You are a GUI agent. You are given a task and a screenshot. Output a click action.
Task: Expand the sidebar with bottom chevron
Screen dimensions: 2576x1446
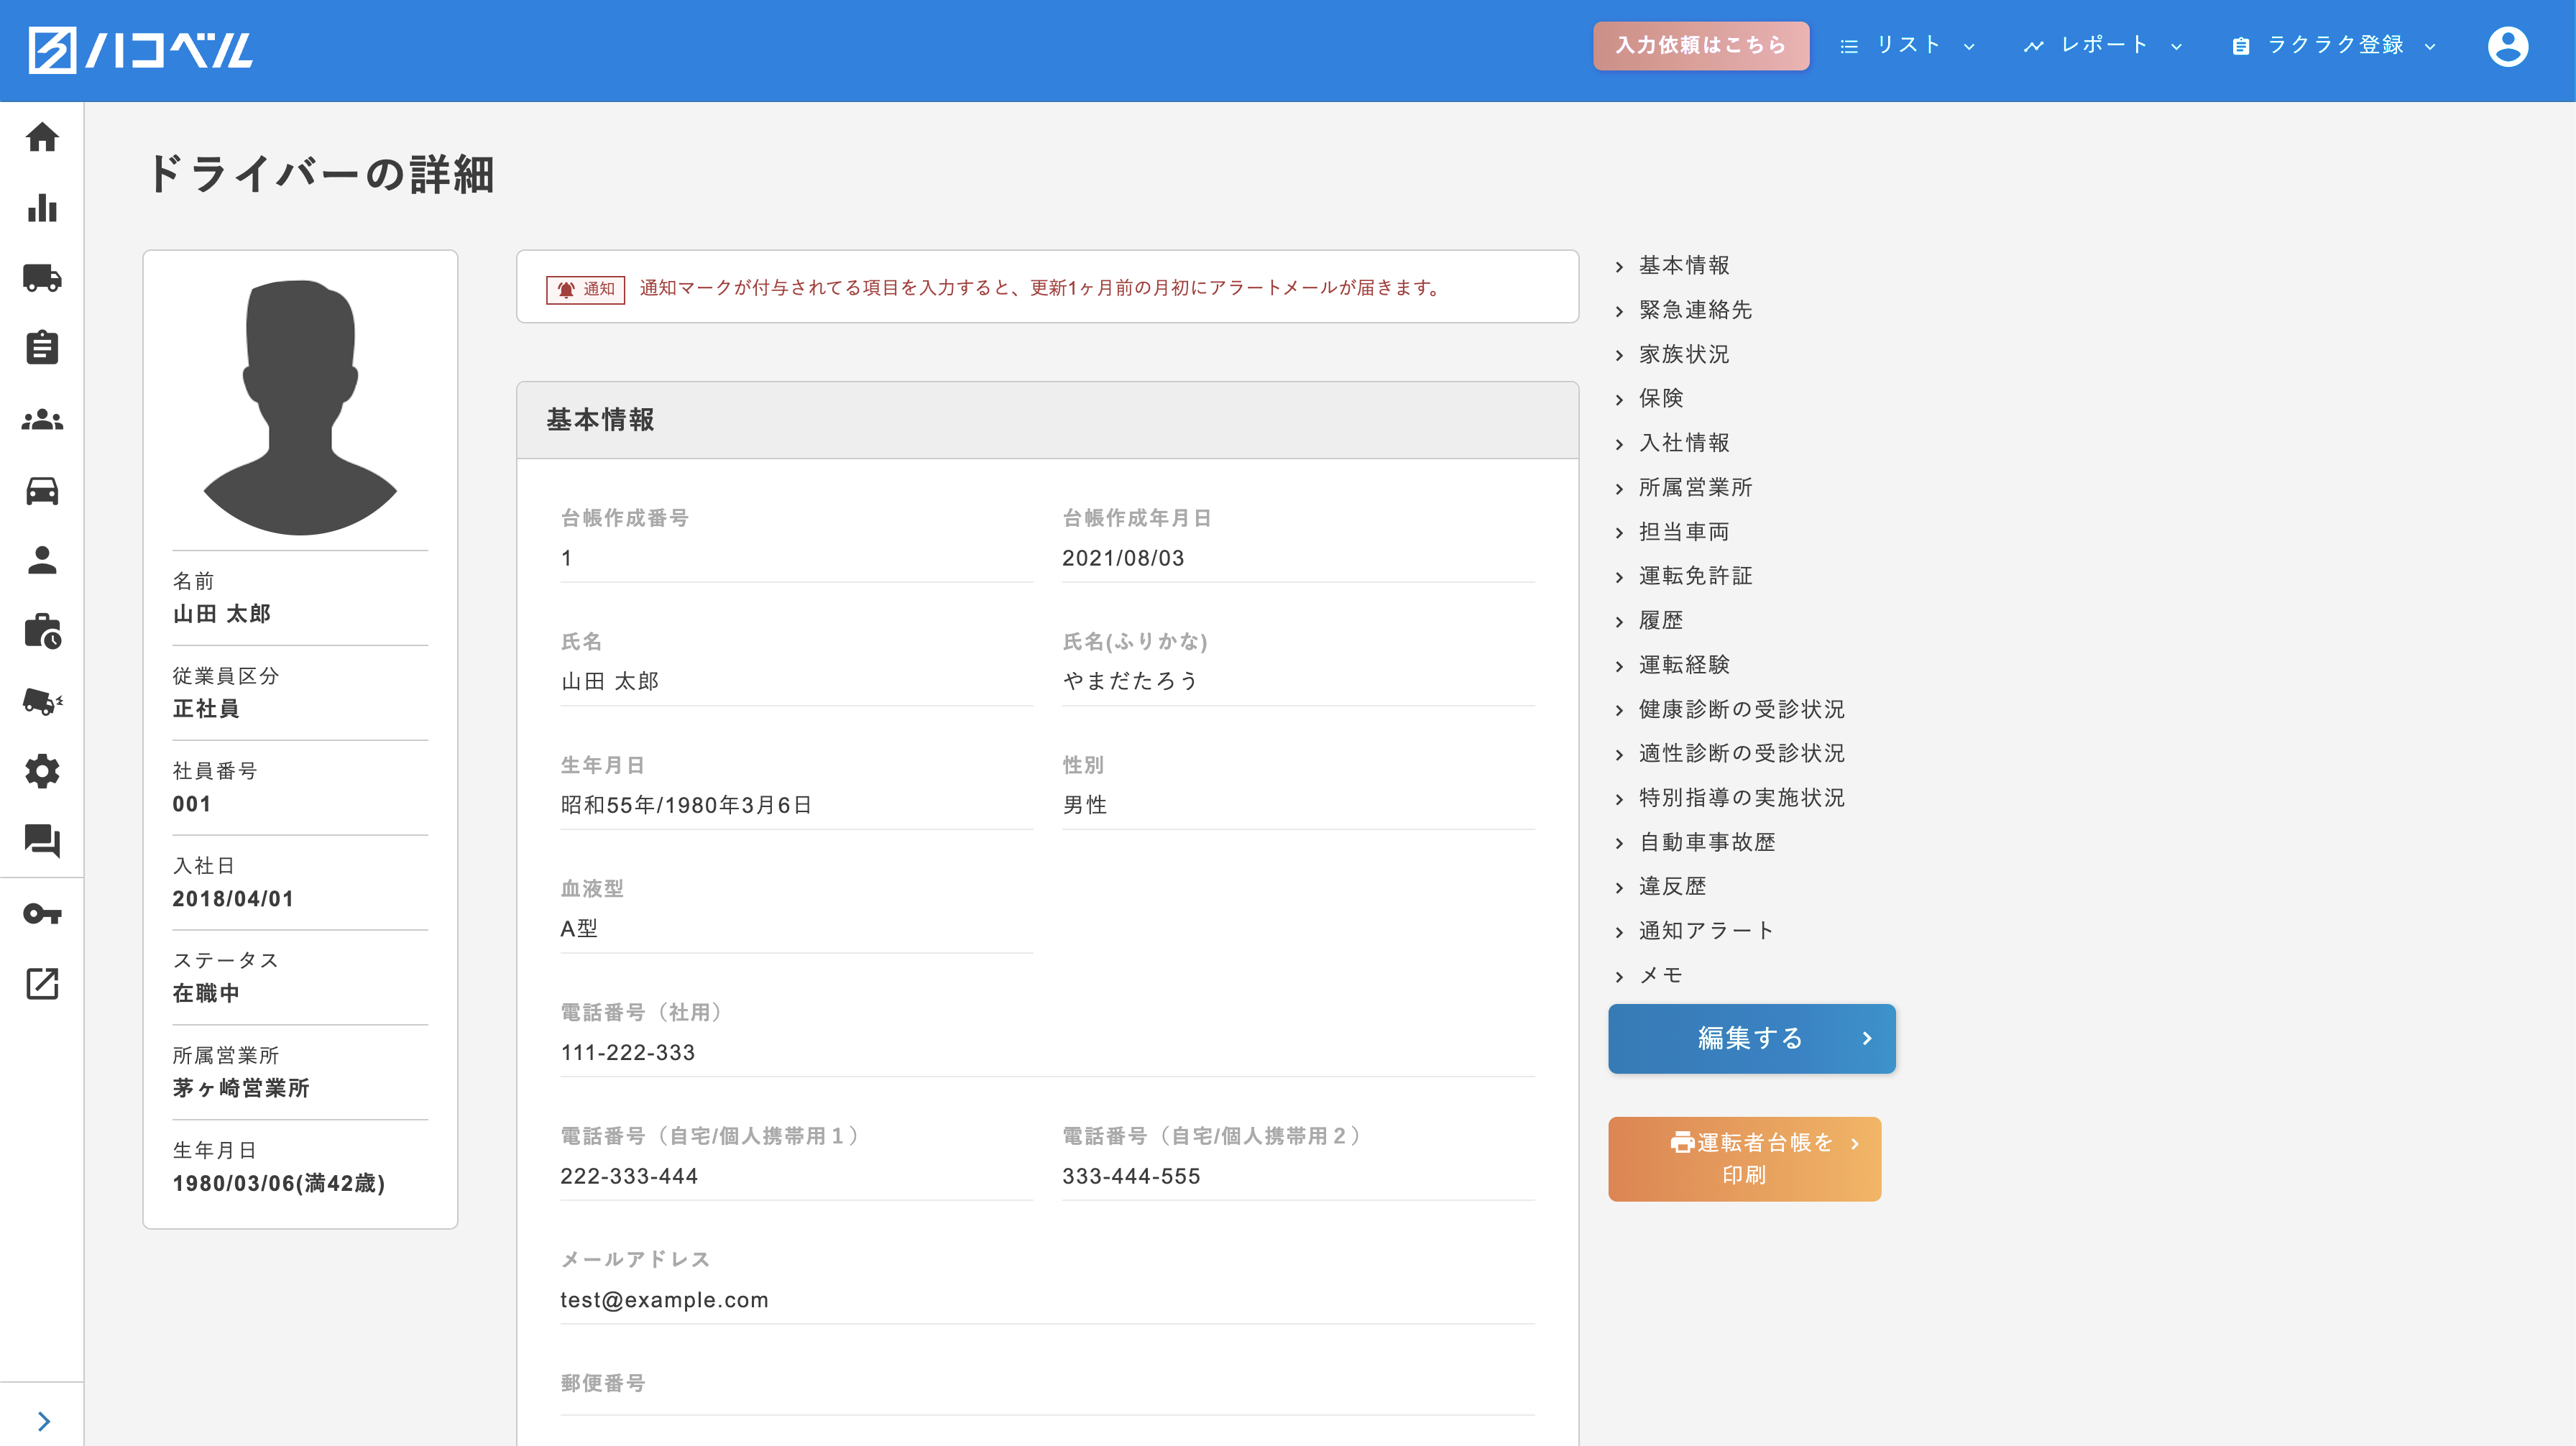tap(43, 1421)
